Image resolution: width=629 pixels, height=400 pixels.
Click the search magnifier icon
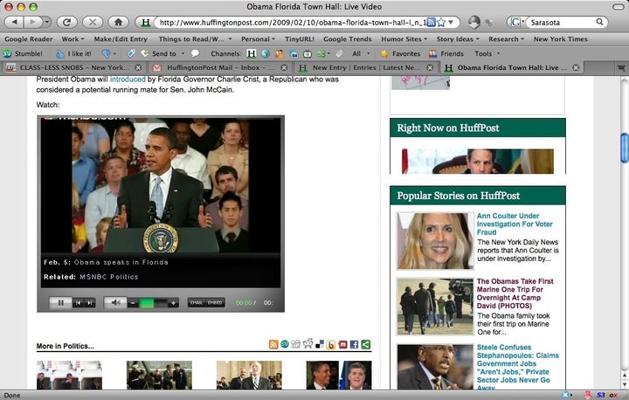point(599,22)
